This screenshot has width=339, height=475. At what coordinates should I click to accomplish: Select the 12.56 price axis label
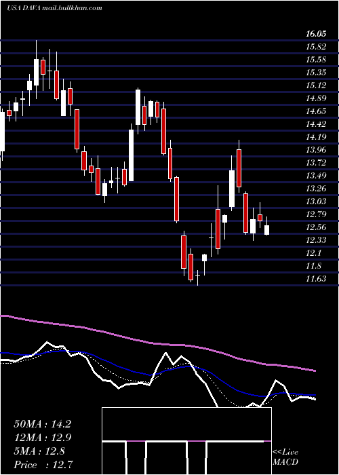[x=316, y=227]
